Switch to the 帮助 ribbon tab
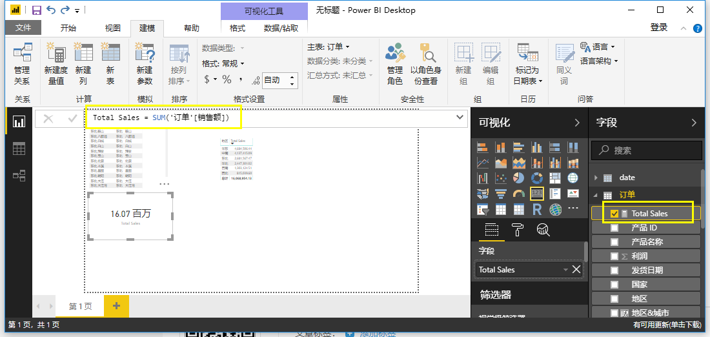 192,28
